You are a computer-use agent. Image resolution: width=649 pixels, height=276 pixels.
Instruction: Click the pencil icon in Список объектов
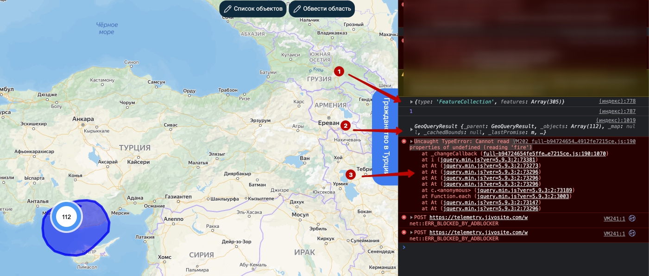coord(227,9)
